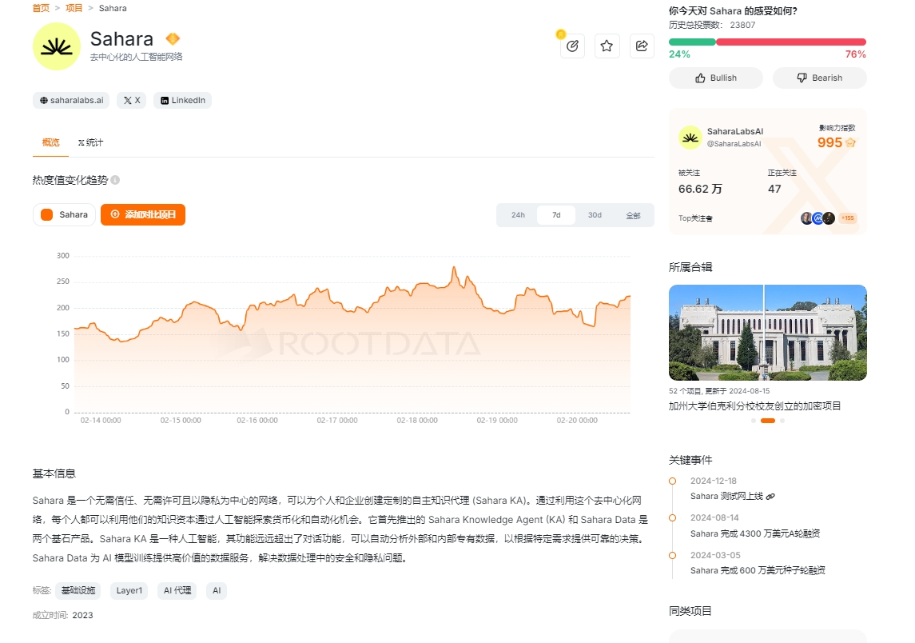Toggle the Sahara chart legend chip
Image resolution: width=915 pixels, height=643 pixels.
pos(64,214)
